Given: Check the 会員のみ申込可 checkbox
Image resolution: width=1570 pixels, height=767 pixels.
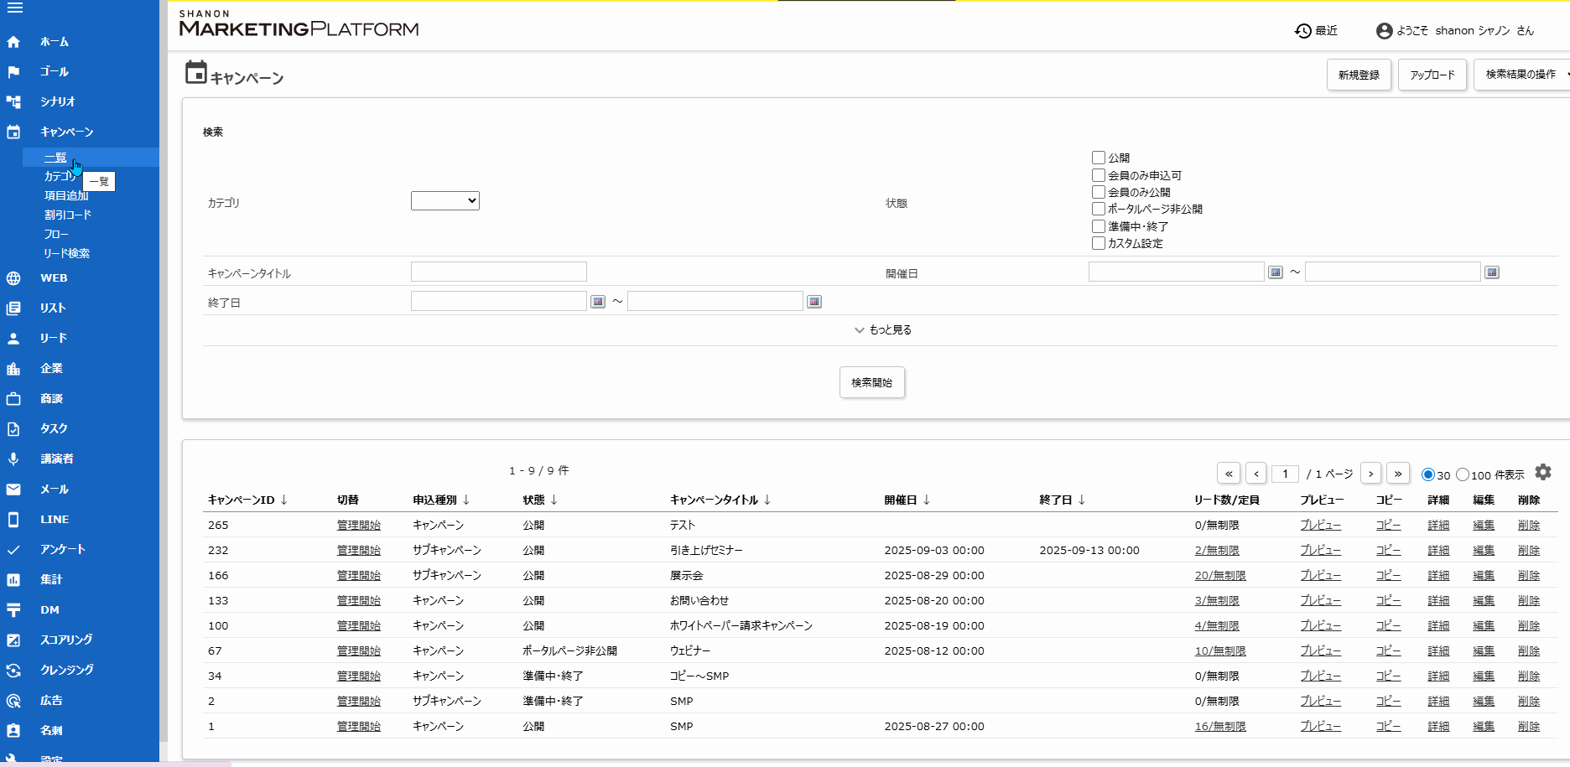Looking at the screenshot, I should (1099, 175).
